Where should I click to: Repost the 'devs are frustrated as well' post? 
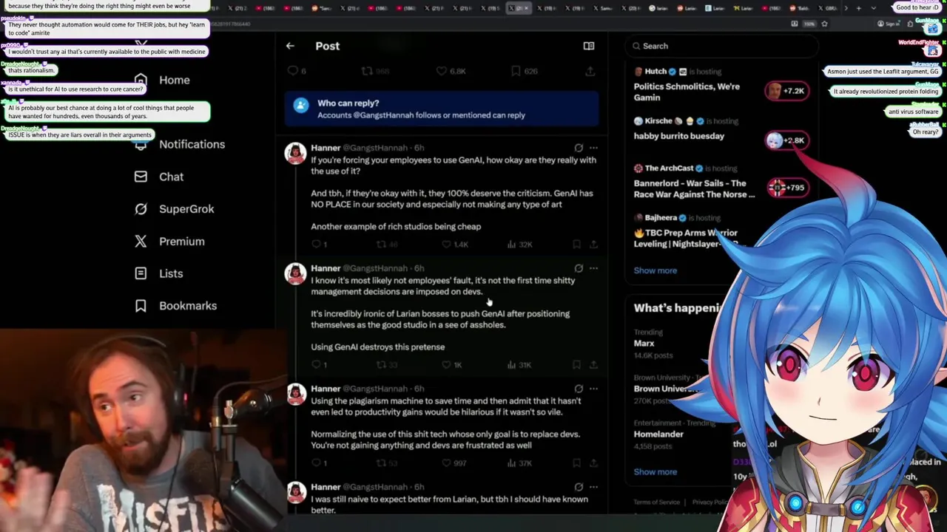(x=386, y=463)
